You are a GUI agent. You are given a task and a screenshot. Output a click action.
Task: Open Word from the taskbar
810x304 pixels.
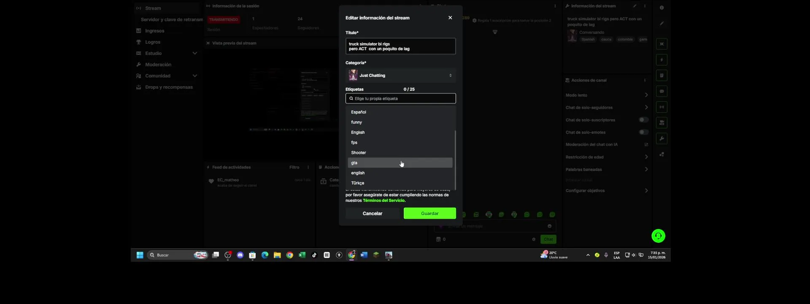[x=364, y=255]
